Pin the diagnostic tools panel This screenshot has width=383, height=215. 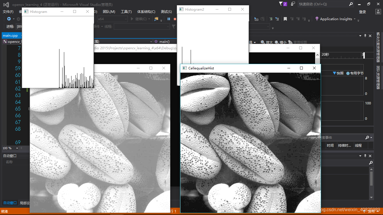click(x=365, y=36)
